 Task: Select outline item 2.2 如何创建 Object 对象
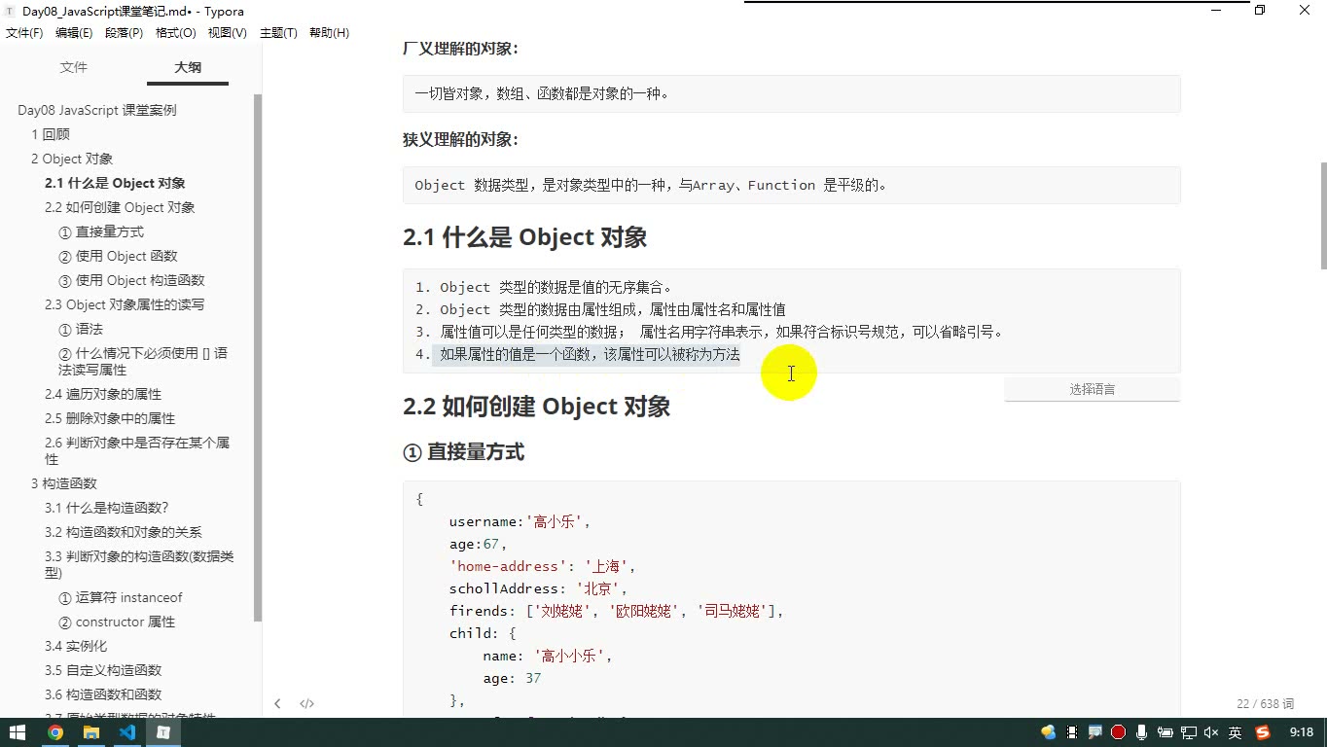coord(120,207)
